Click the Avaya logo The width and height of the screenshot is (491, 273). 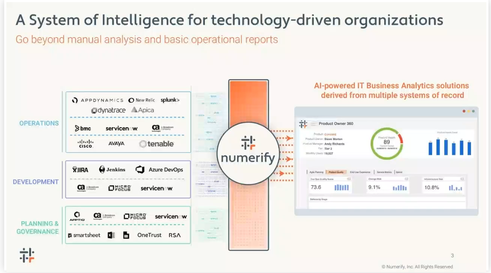coord(116,144)
